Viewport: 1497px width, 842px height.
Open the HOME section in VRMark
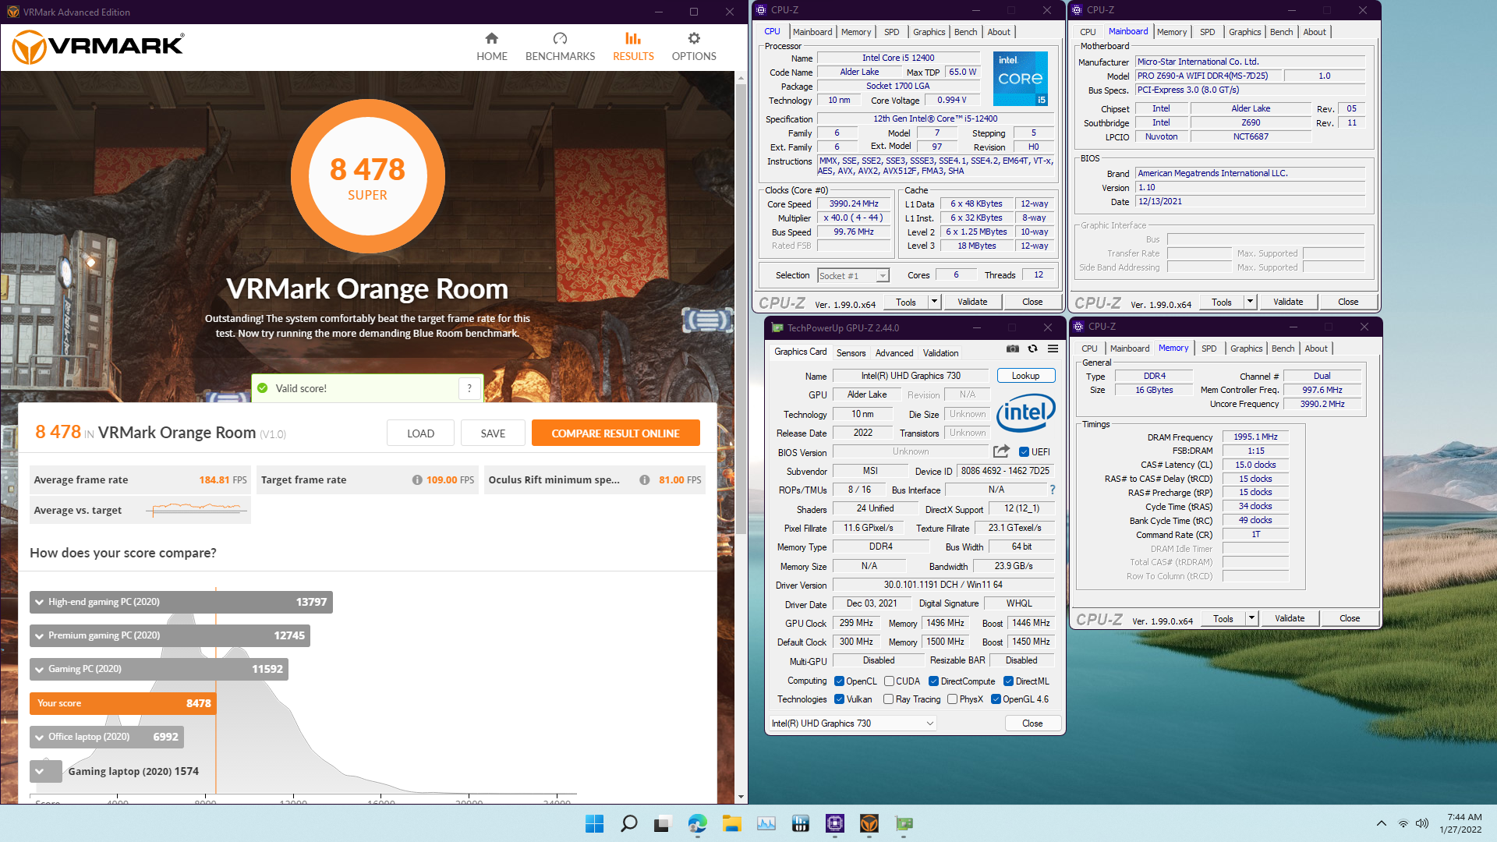(x=491, y=47)
